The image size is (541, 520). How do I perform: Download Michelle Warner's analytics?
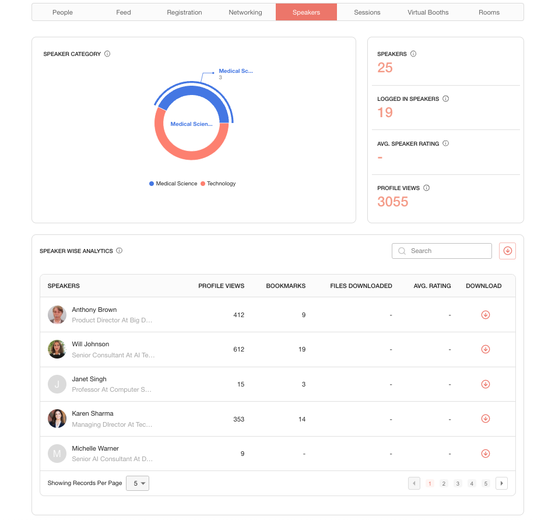(486, 454)
